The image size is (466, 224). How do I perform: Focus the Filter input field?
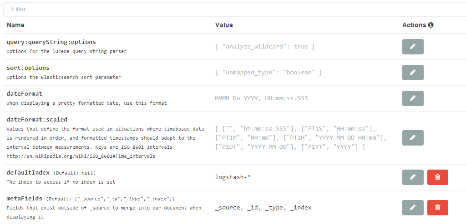[235, 9]
